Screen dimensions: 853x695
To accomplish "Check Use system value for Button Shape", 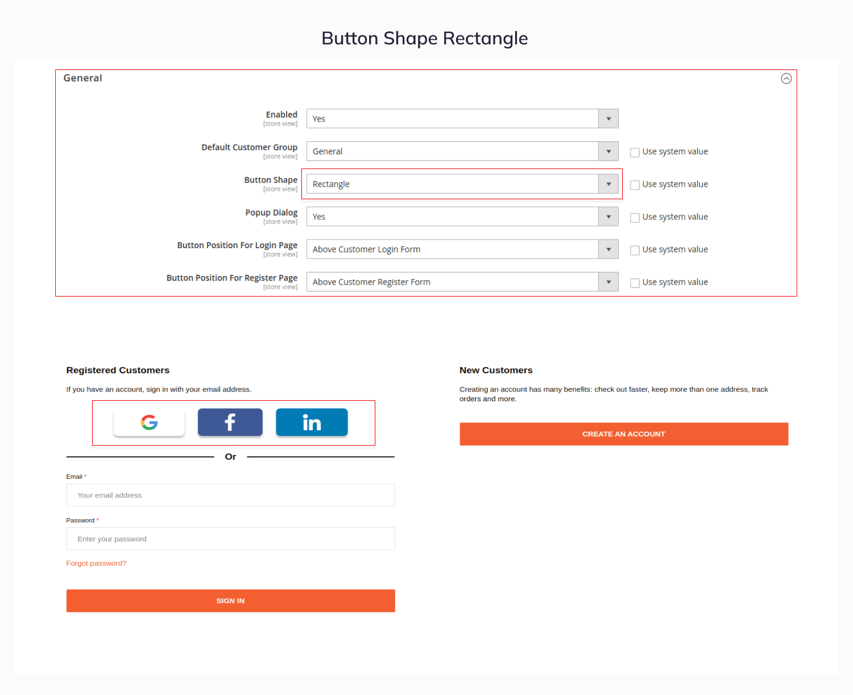I will (635, 185).
